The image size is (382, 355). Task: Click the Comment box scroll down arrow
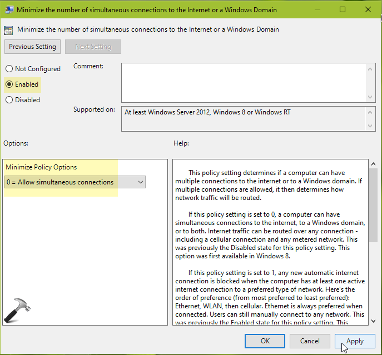[x=370, y=97]
